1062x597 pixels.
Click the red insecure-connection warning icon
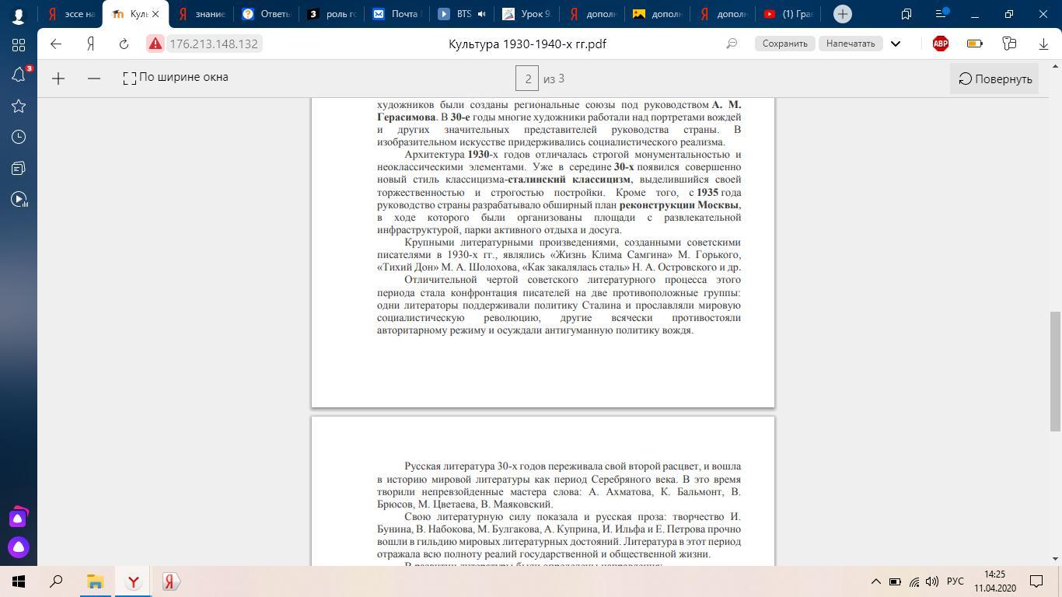point(155,44)
